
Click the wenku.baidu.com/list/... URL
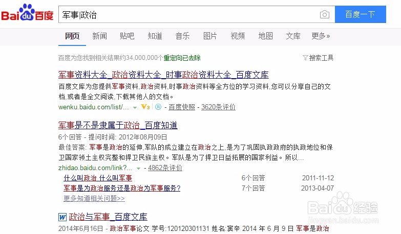[93, 107]
